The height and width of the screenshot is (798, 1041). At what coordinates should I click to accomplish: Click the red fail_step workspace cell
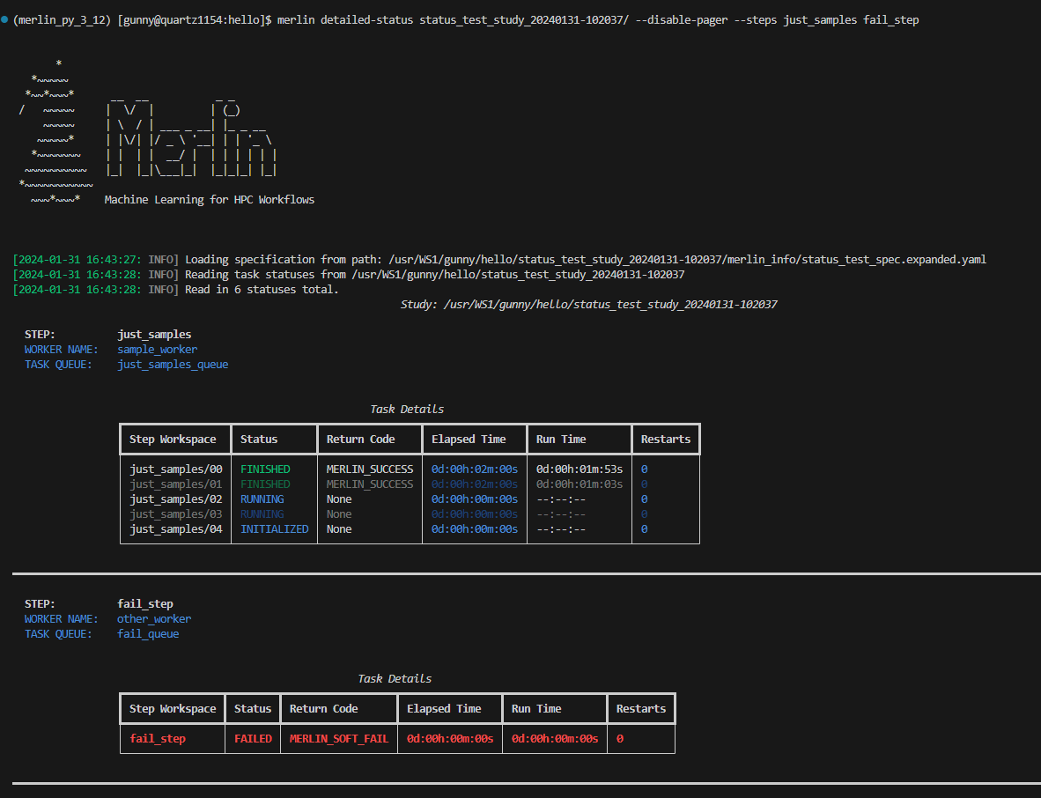pos(158,739)
